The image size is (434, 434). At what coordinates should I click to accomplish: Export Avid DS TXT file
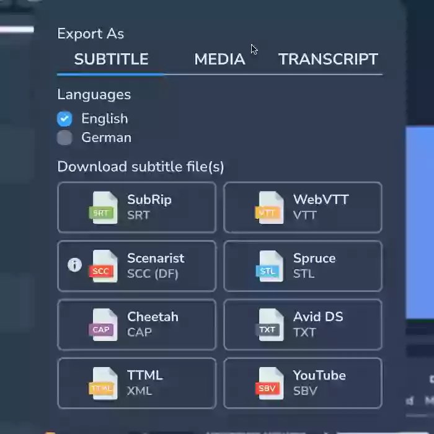point(303,325)
